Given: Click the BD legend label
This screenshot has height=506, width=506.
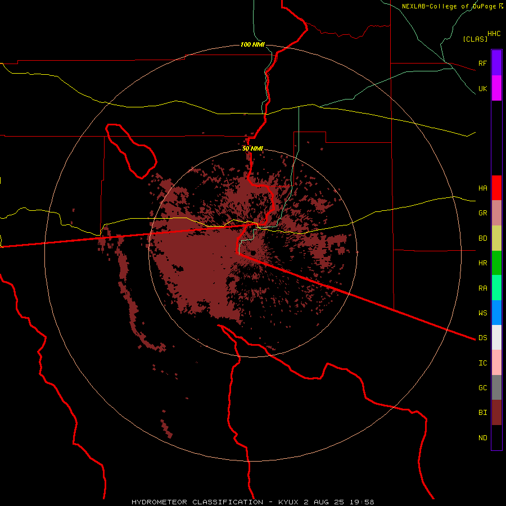Looking at the screenshot, I should tap(483, 238).
